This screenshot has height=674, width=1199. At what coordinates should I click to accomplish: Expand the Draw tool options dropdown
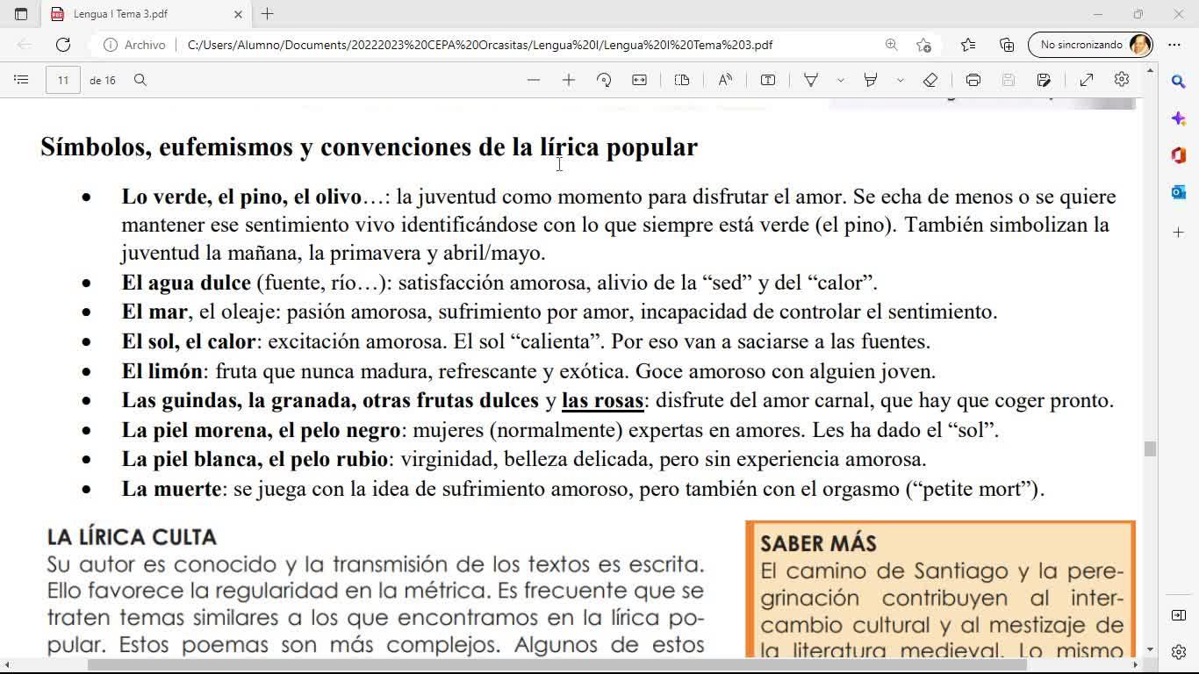[840, 80]
